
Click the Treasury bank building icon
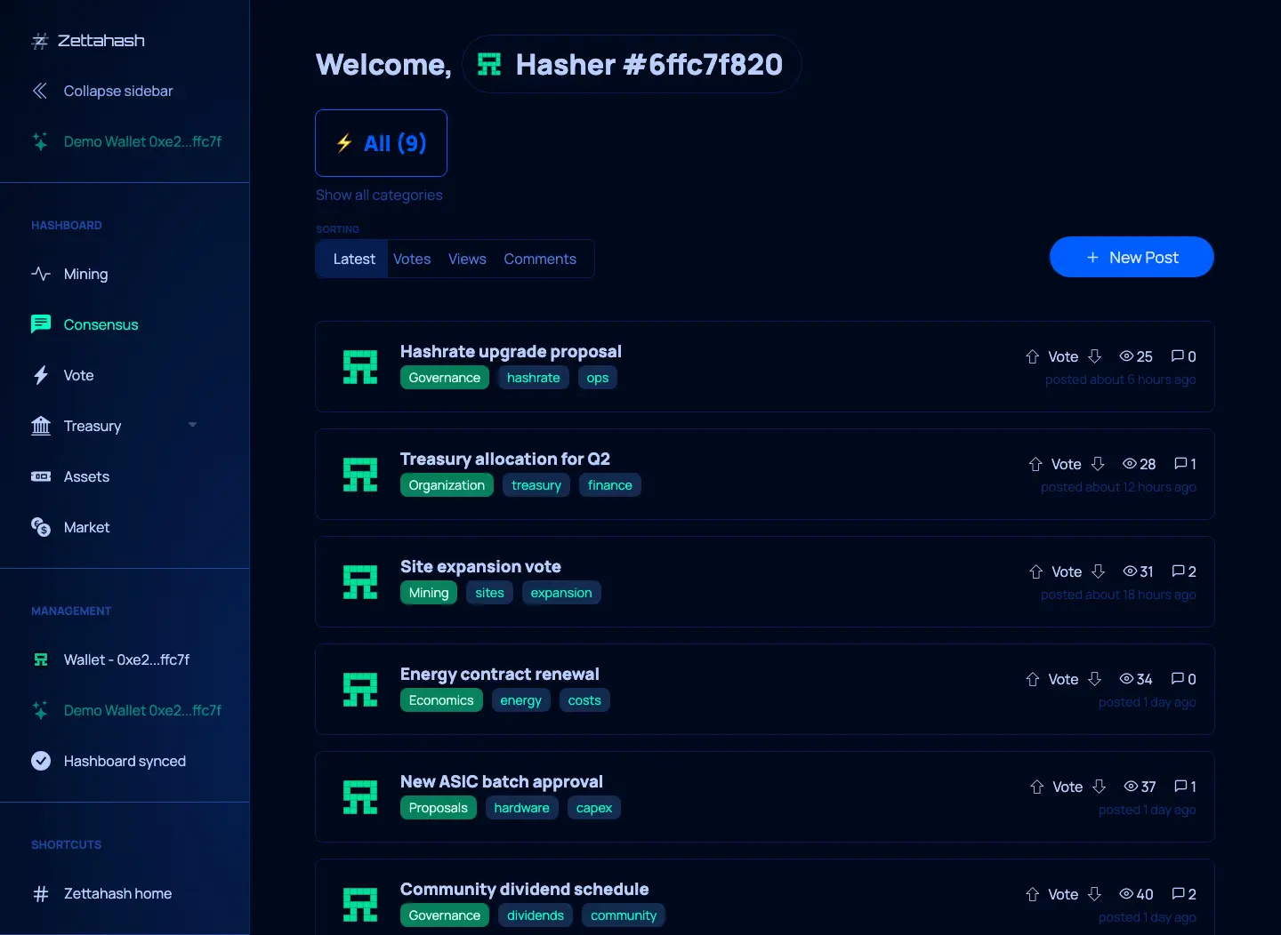41,426
